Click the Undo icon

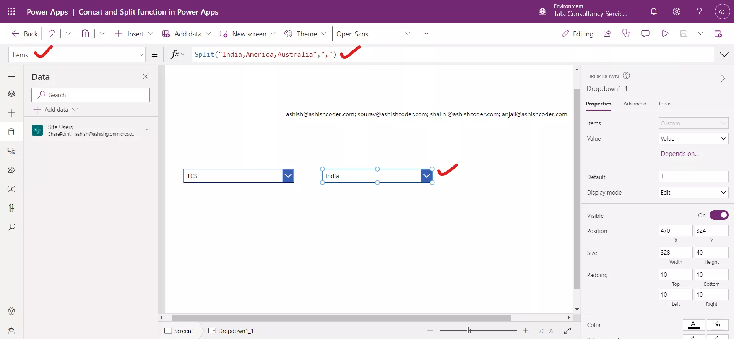(x=51, y=34)
